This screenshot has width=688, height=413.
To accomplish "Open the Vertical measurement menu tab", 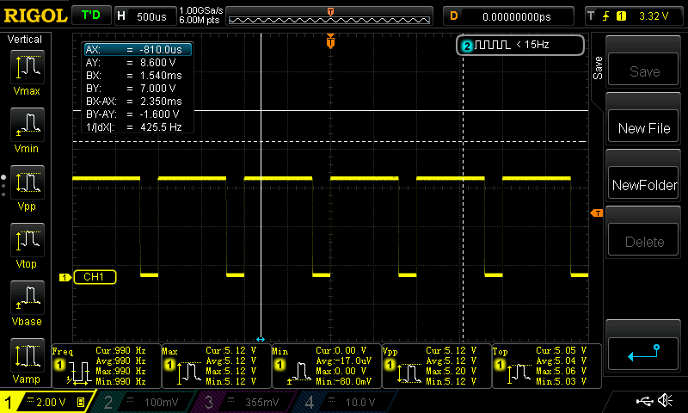I will 25,40.
